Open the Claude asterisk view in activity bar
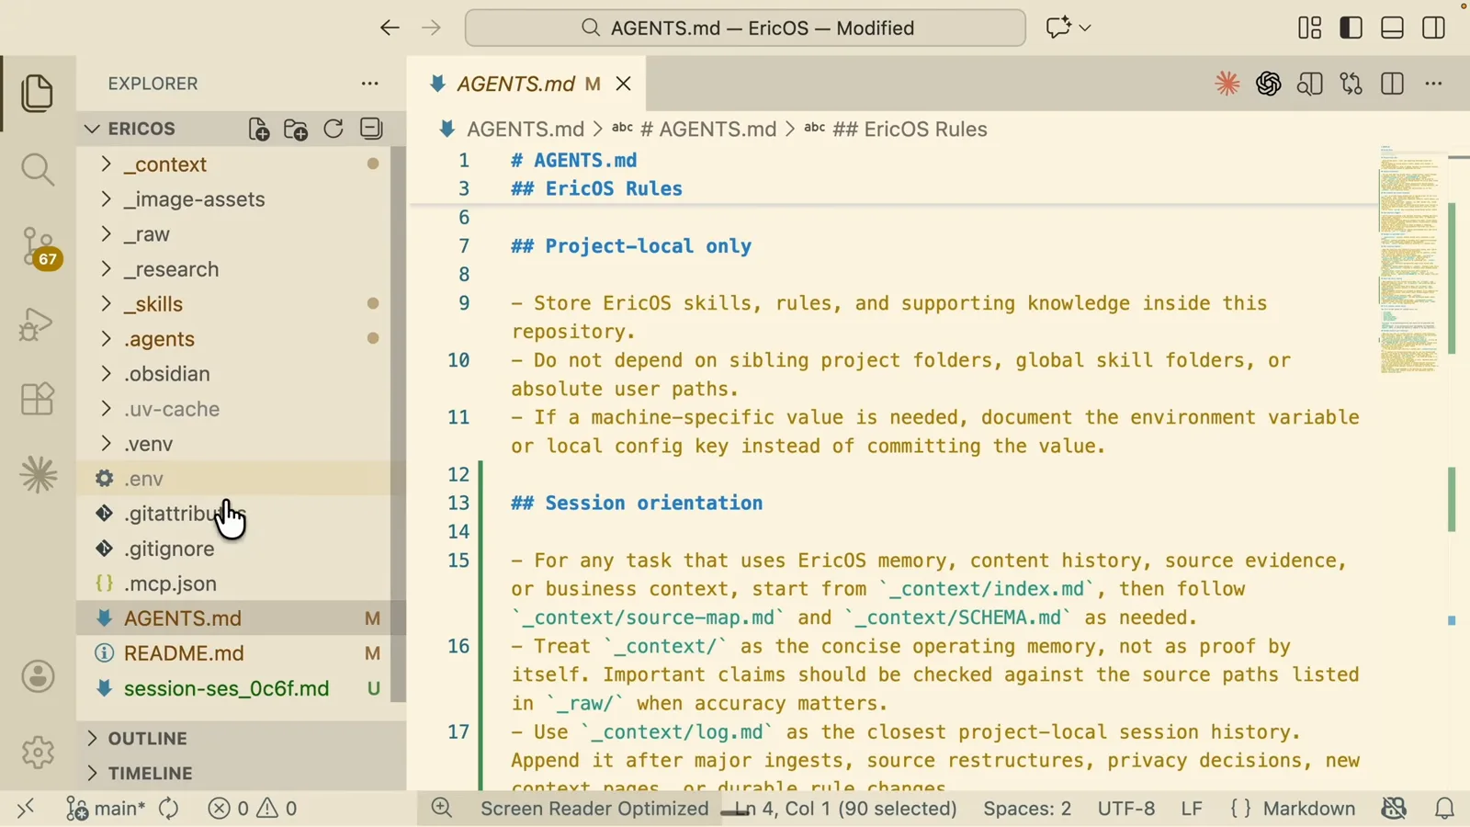This screenshot has width=1470, height=827. click(38, 475)
